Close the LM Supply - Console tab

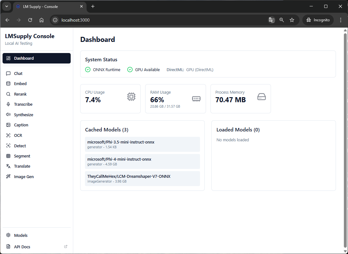pos(81,6)
